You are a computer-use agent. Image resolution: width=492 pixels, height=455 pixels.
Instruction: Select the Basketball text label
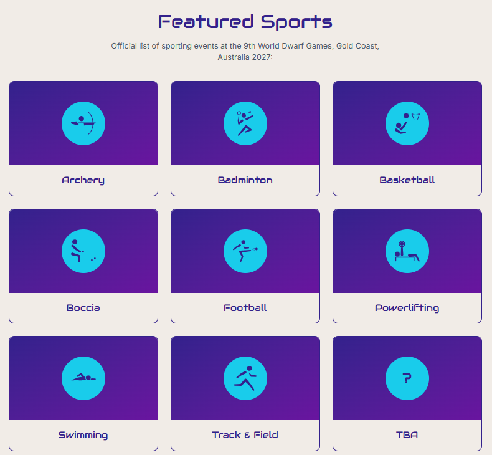pos(407,180)
